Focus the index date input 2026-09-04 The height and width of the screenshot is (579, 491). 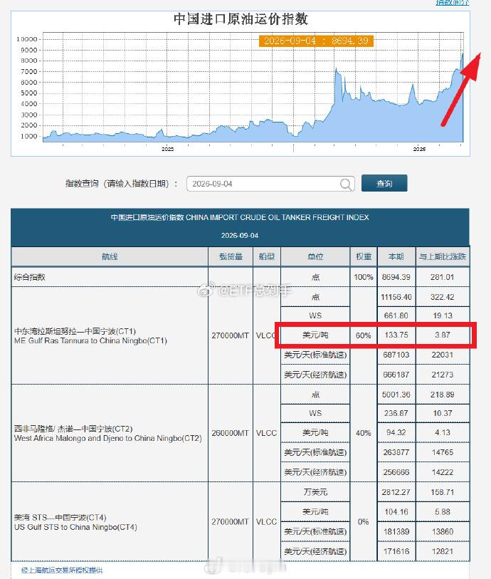pyautogui.click(x=270, y=184)
